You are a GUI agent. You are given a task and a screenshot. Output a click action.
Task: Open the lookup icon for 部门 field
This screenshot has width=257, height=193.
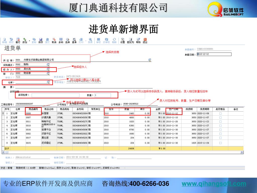tap(48, 73)
